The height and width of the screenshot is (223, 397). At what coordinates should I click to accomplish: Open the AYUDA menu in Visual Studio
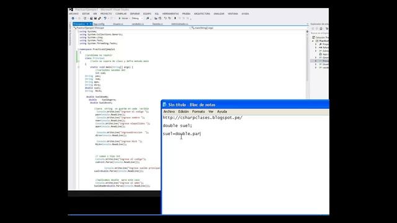pos(245,14)
